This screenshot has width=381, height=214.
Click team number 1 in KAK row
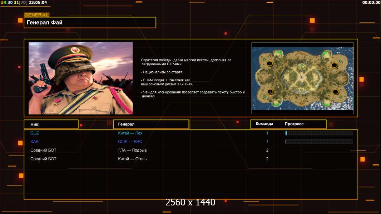(x=267, y=142)
